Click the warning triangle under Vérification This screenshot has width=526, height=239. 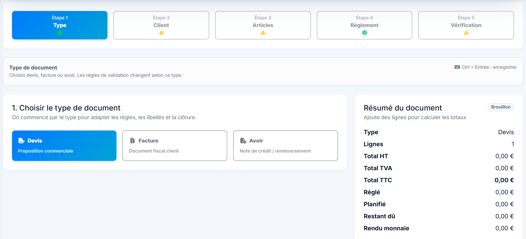click(466, 33)
